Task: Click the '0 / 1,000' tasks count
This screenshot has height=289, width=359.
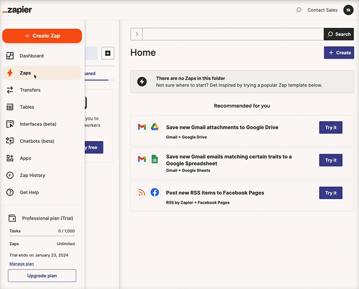Action: tap(67, 231)
